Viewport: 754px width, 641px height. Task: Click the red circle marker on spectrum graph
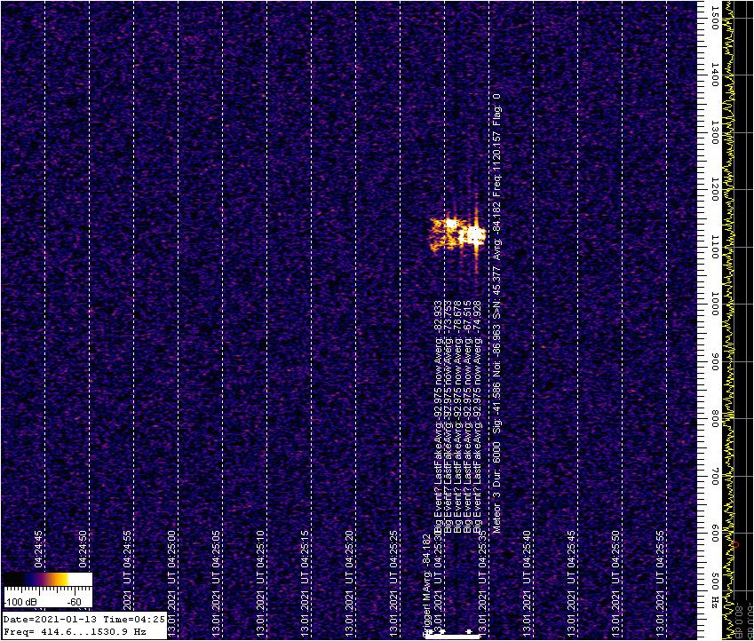735,544
